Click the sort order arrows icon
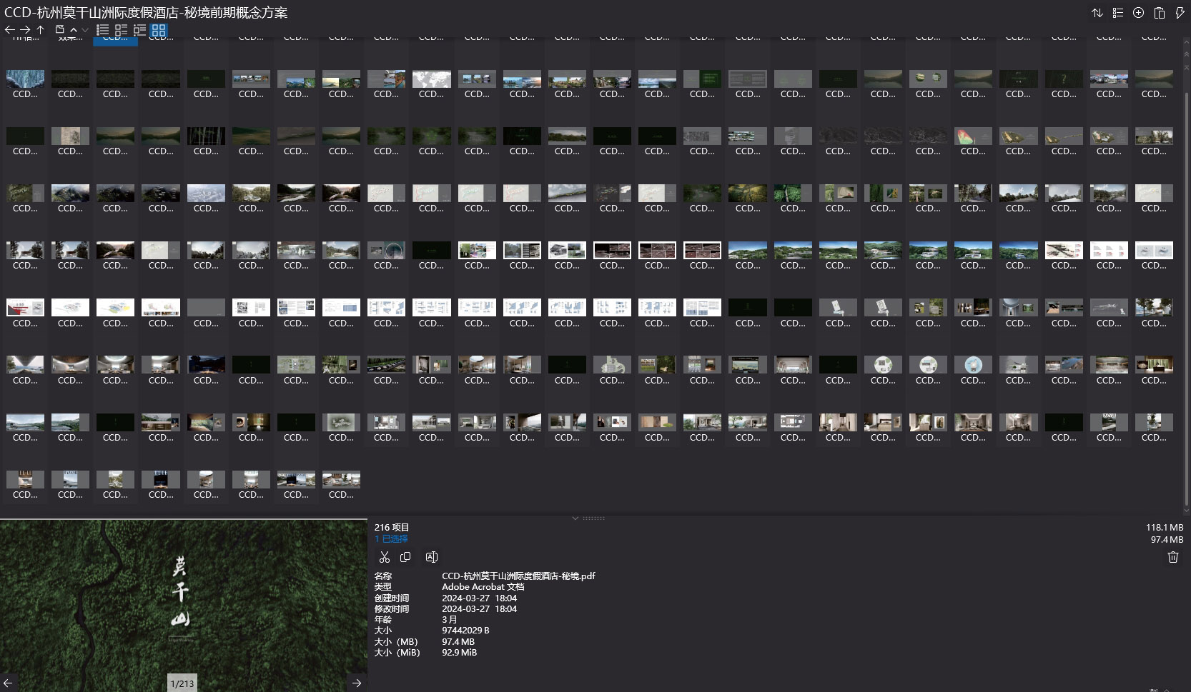Viewport: 1191px width, 692px height. click(x=1097, y=13)
